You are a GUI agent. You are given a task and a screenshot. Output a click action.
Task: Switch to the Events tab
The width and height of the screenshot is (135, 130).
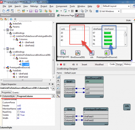[15, 93]
